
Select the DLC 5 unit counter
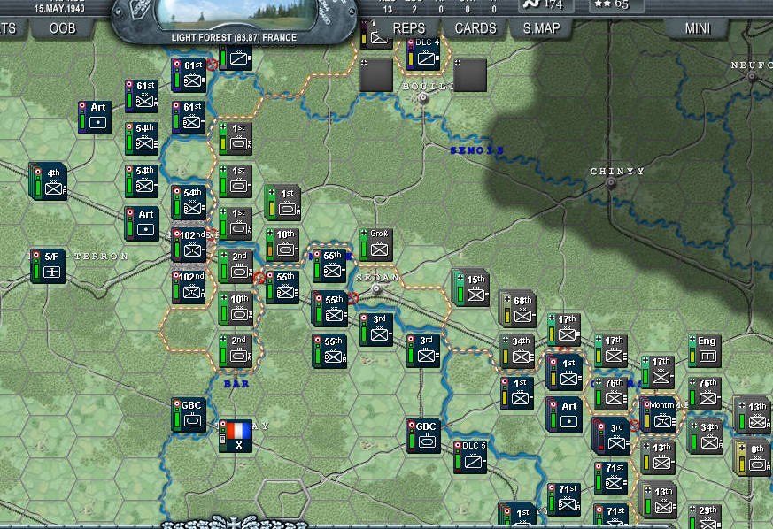471,457
